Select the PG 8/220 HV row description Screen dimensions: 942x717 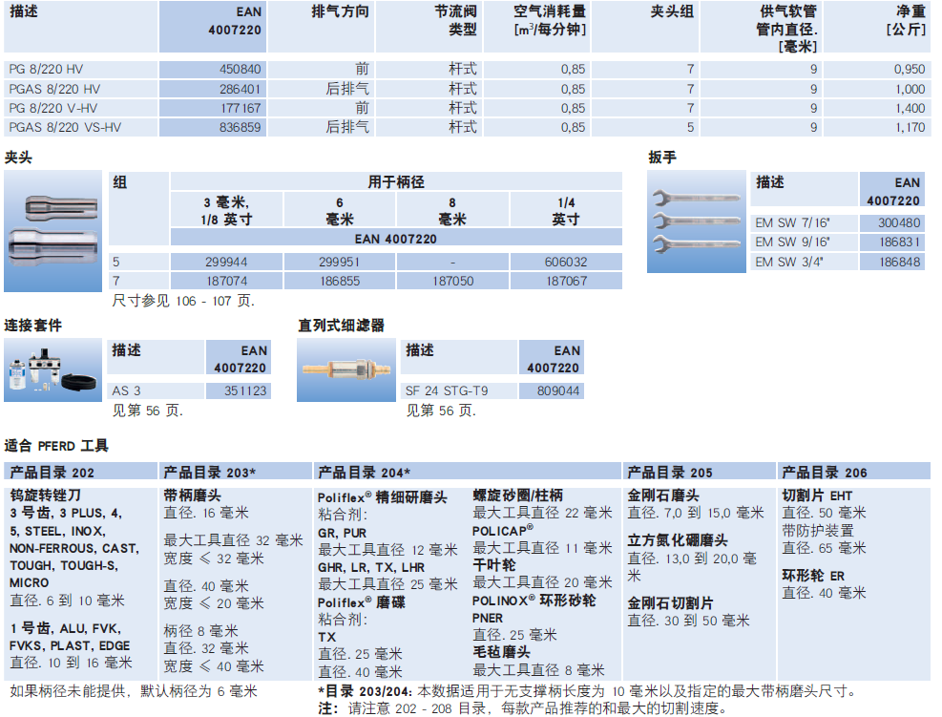click(46, 70)
